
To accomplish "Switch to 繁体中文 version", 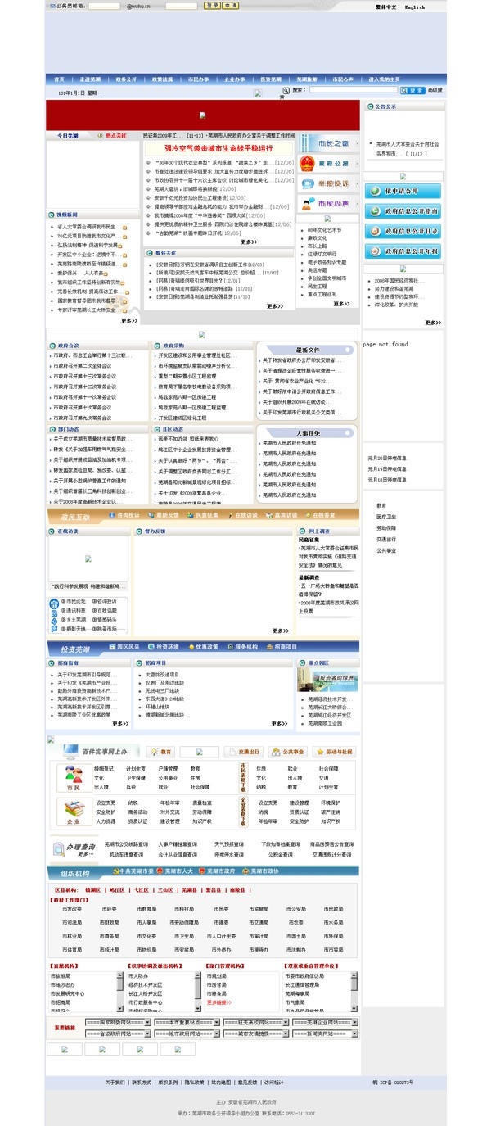I will tap(385, 7).
